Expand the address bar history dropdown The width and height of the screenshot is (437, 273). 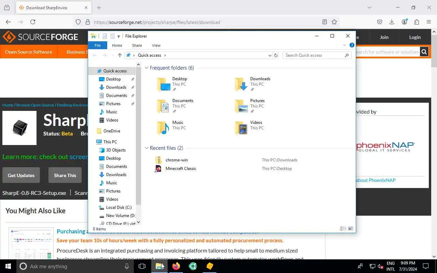(x=270, y=55)
